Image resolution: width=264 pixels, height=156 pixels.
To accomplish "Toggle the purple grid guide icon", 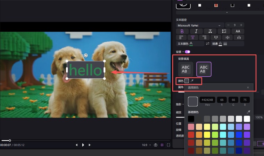I will (162, 145).
